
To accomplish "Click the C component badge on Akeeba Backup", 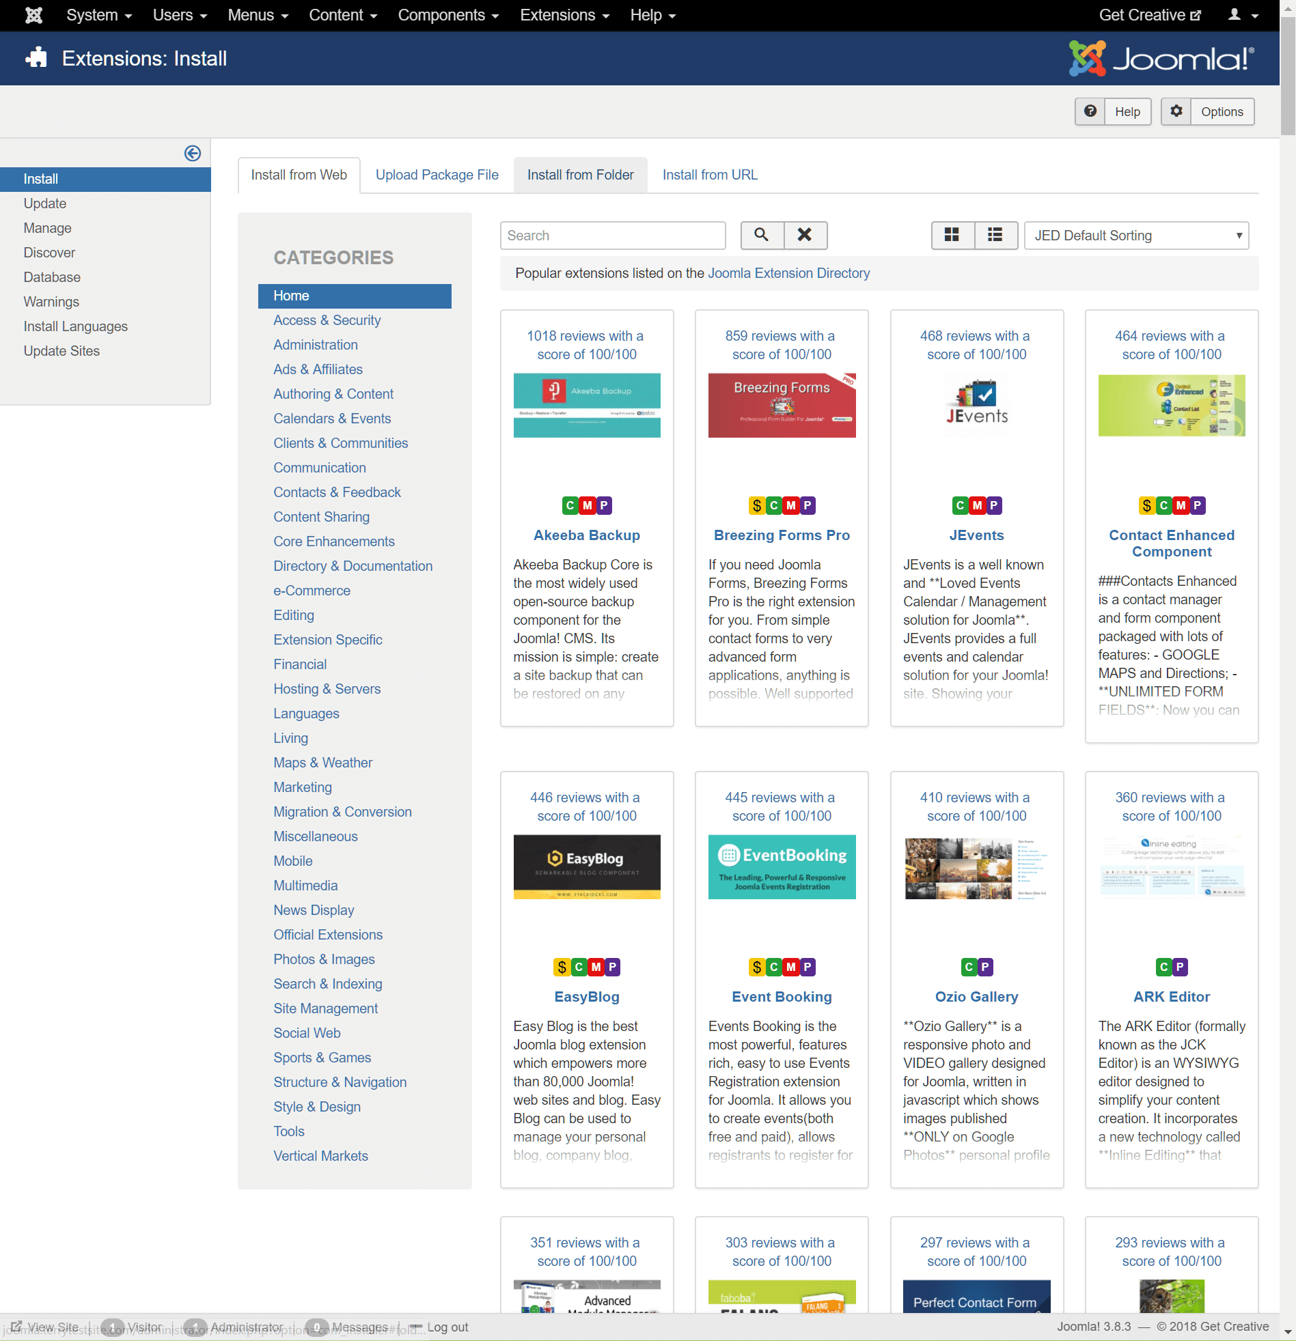I will tap(570, 506).
